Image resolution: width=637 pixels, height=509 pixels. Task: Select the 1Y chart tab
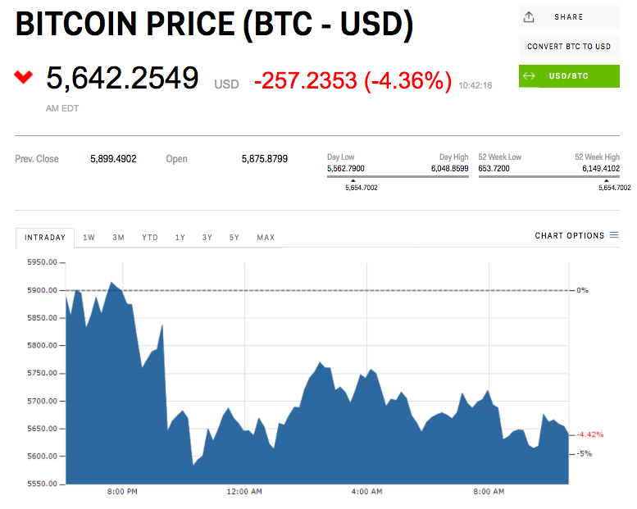point(180,238)
